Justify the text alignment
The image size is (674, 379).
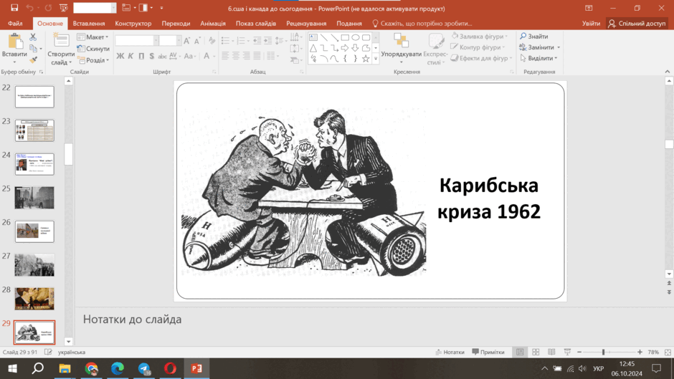[257, 55]
